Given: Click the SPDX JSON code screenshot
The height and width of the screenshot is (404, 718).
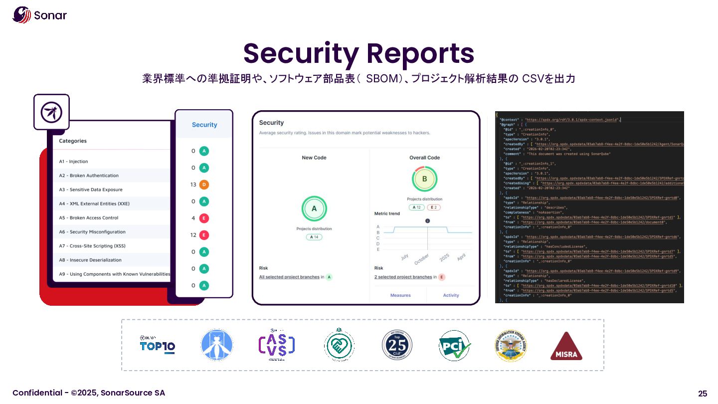Looking at the screenshot, I should pos(589,207).
